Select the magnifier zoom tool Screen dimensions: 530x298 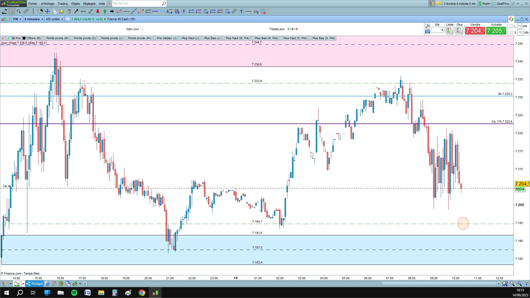click(x=19, y=11)
